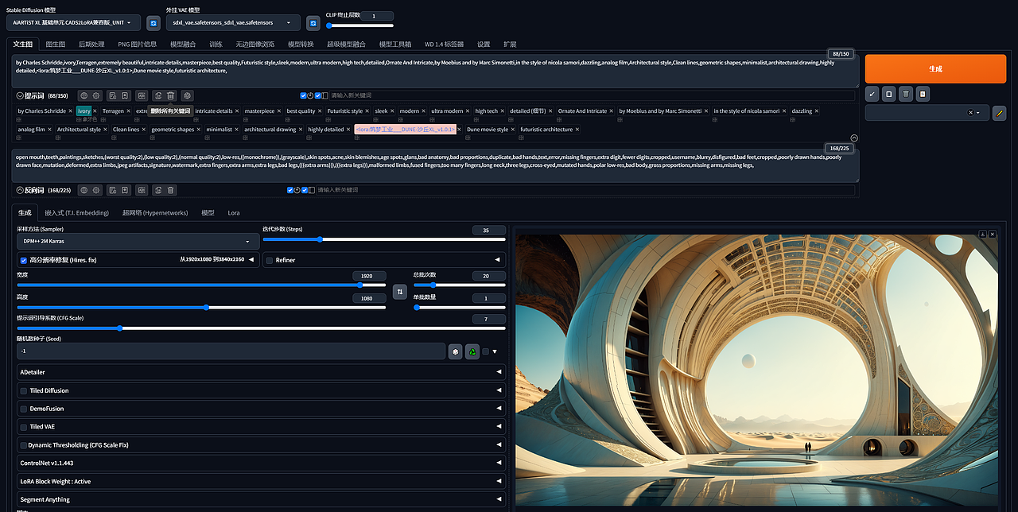
Task: Click the orange 生成 button
Action: coord(935,68)
